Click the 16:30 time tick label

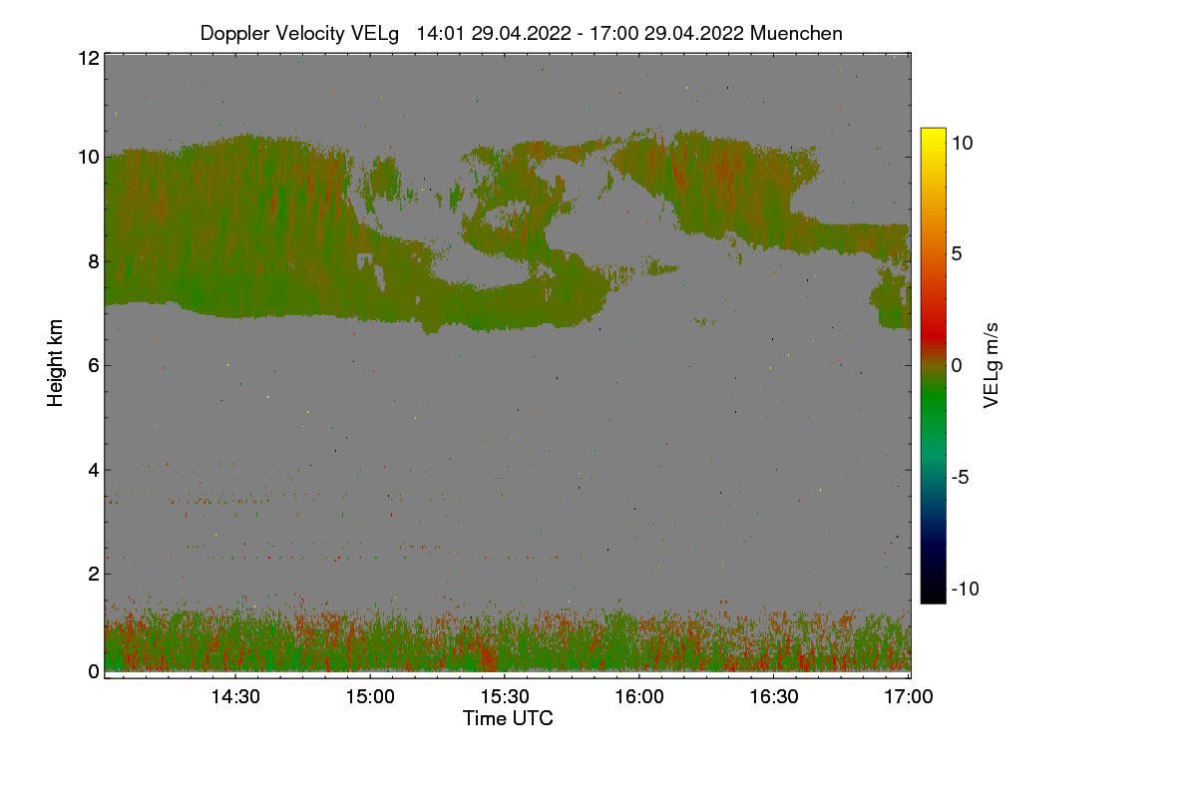[x=774, y=697]
